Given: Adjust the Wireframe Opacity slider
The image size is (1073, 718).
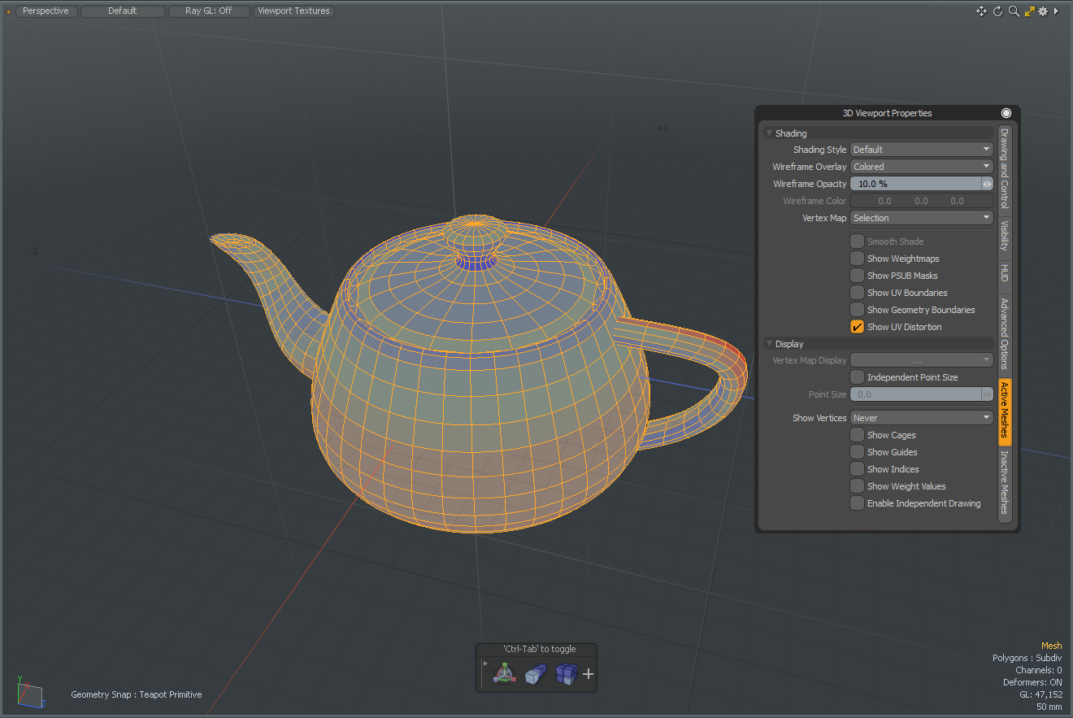Looking at the screenshot, I should pos(919,183).
